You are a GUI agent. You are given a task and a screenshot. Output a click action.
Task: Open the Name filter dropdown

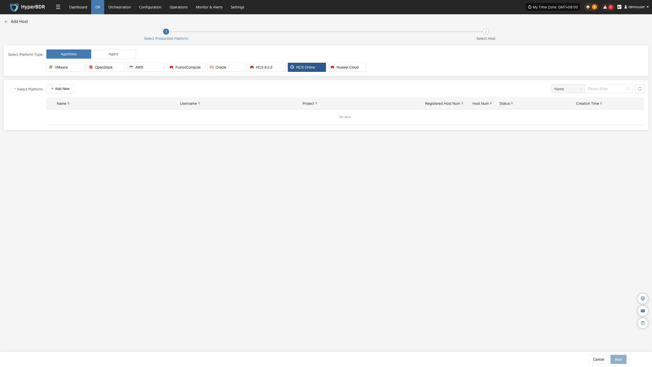tap(568, 89)
